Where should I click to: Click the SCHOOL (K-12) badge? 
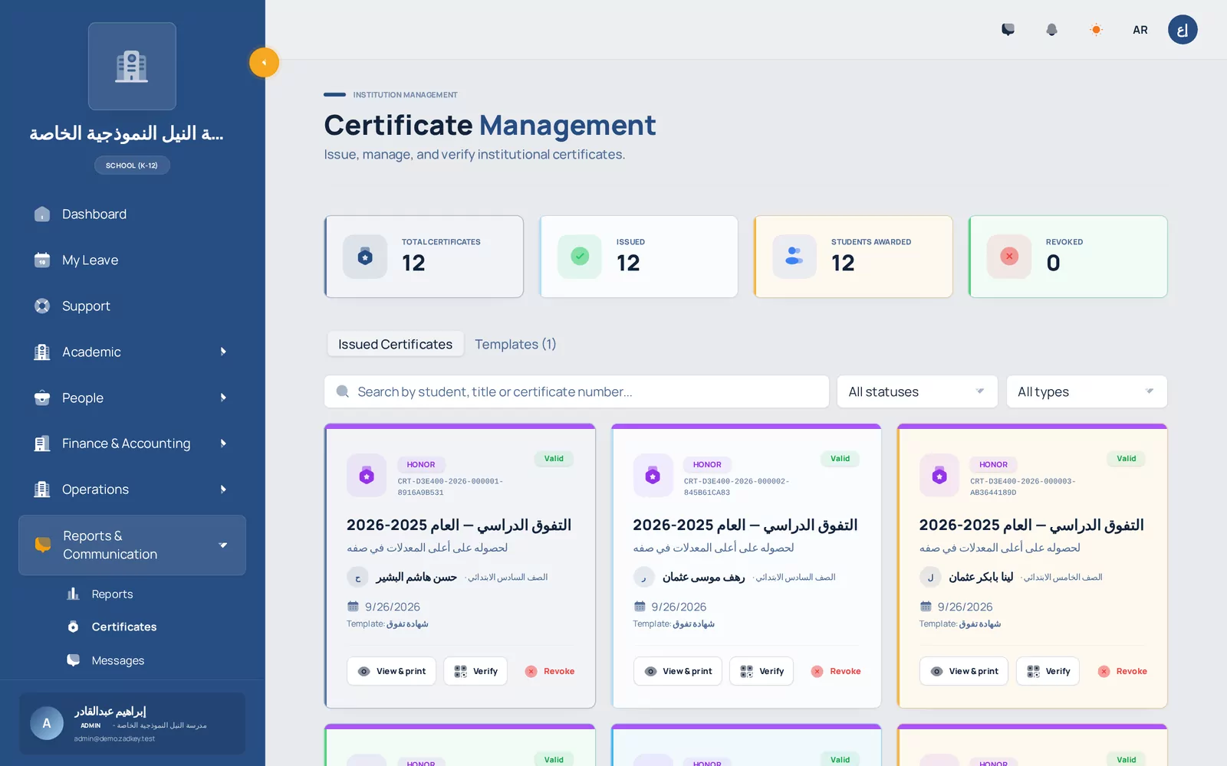[132, 165]
